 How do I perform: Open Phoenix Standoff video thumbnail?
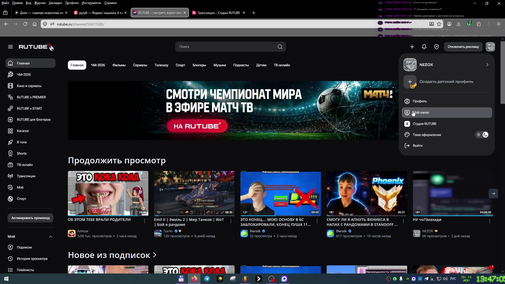point(367,193)
